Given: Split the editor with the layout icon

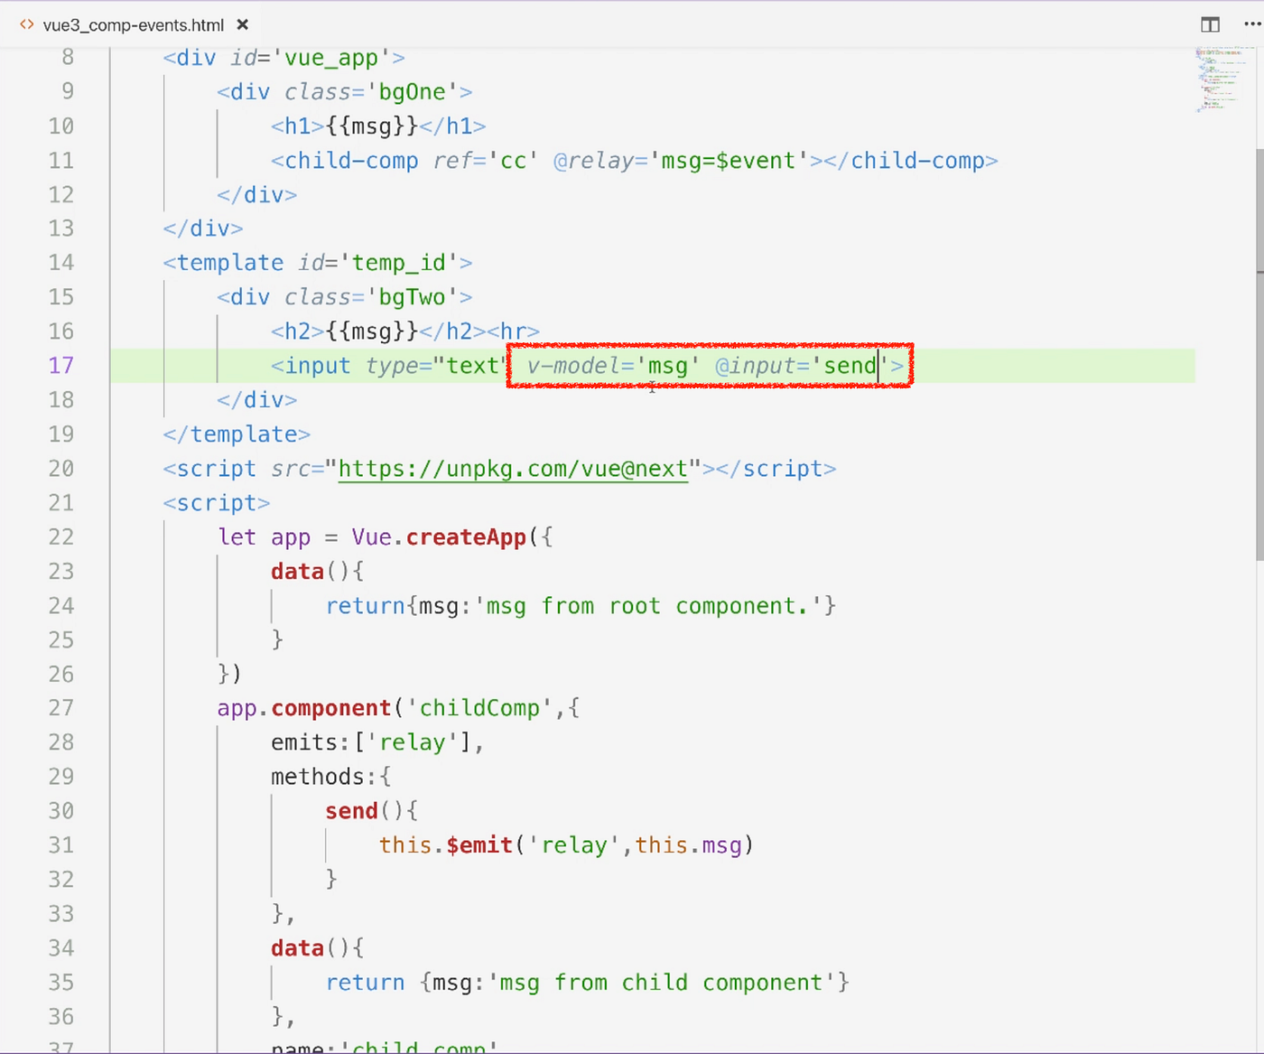Looking at the screenshot, I should point(1210,25).
